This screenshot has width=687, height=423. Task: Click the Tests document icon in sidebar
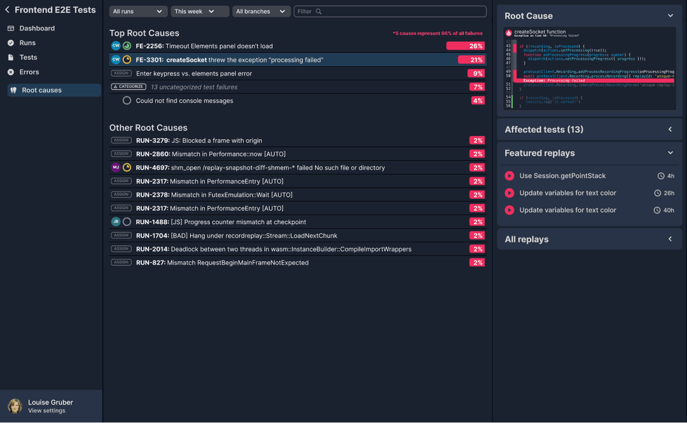(x=11, y=58)
